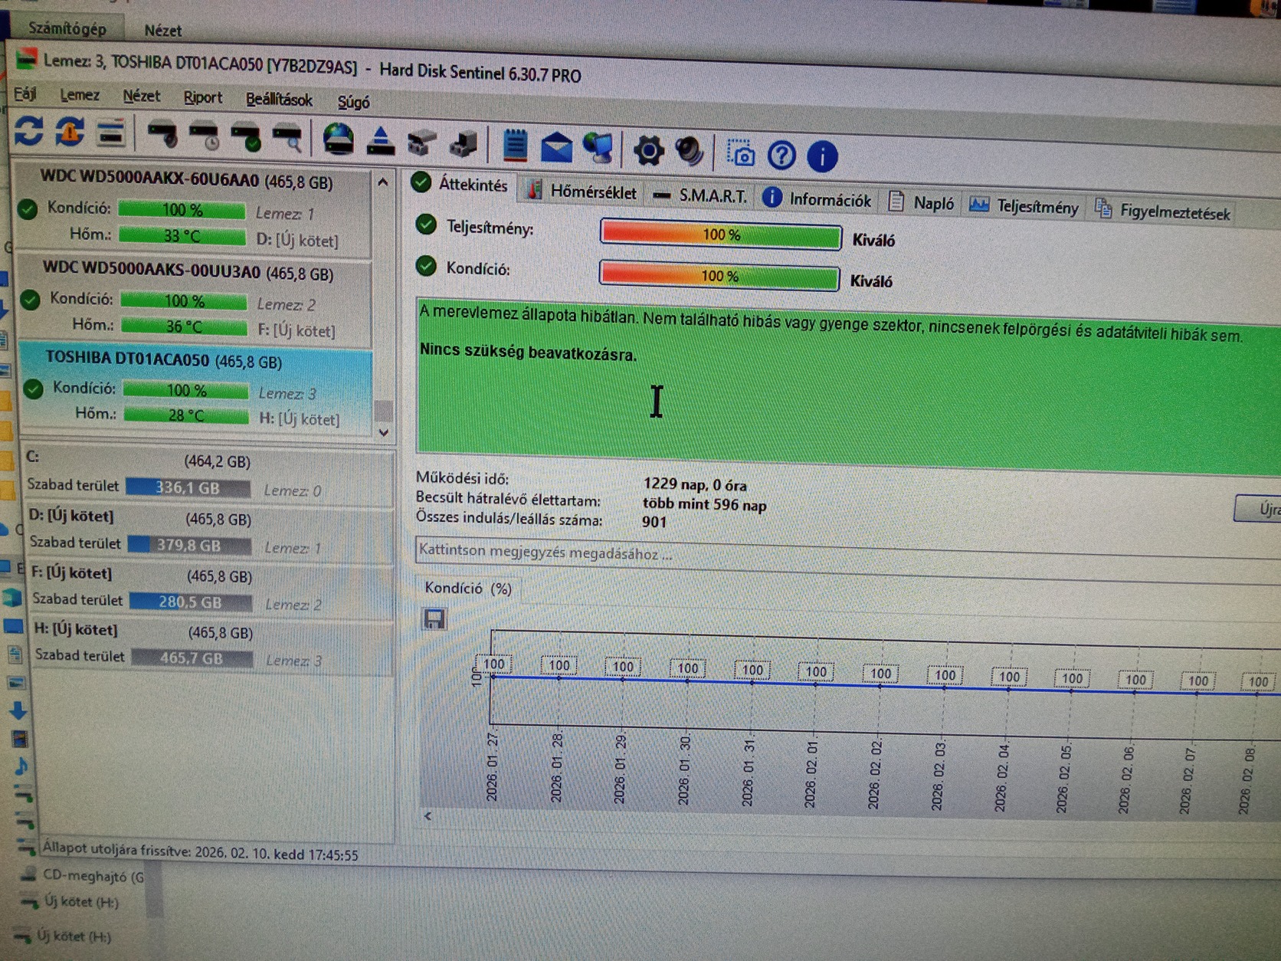Click the chart's left scroll arrow

[428, 816]
